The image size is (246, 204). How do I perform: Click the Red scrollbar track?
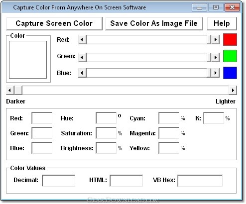tap(146, 40)
